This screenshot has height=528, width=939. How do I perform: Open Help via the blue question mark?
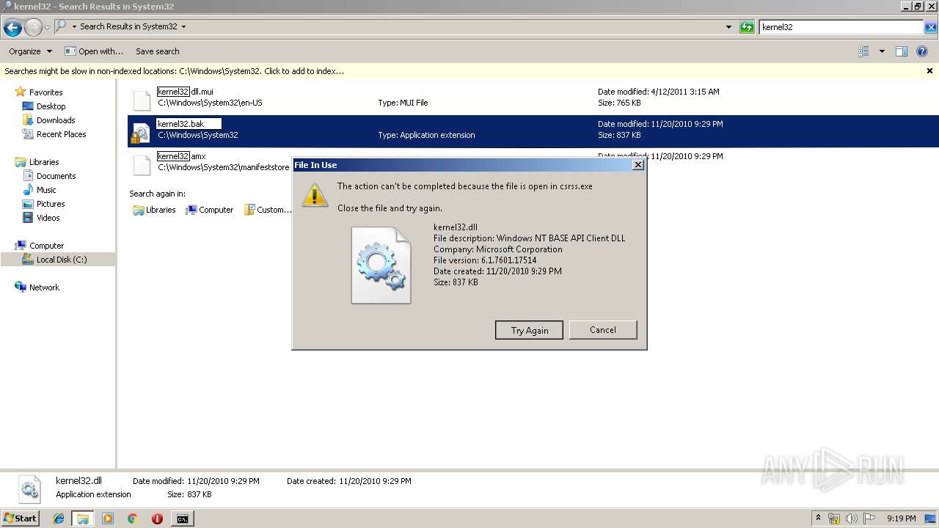pos(922,51)
